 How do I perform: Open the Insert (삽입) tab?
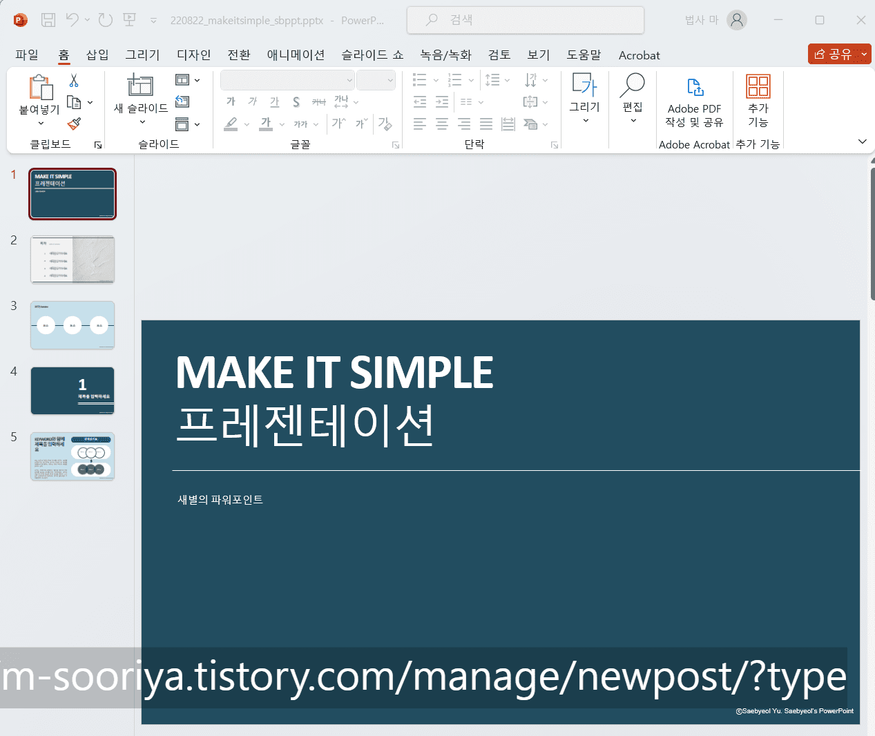(97, 55)
